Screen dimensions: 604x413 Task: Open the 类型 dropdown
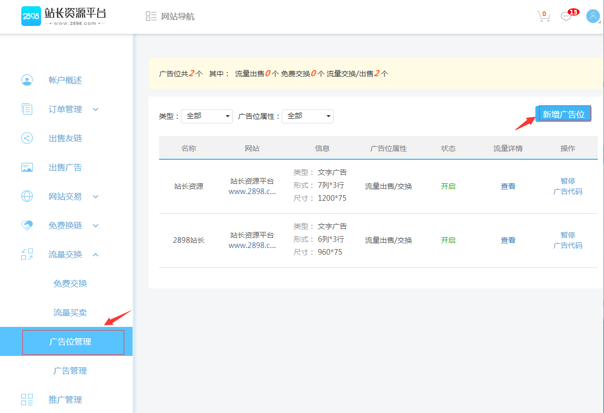tap(206, 116)
